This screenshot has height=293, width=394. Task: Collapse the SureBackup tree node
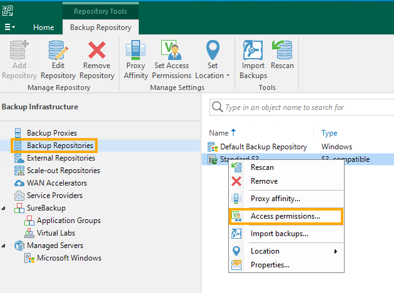tap(4, 208)
